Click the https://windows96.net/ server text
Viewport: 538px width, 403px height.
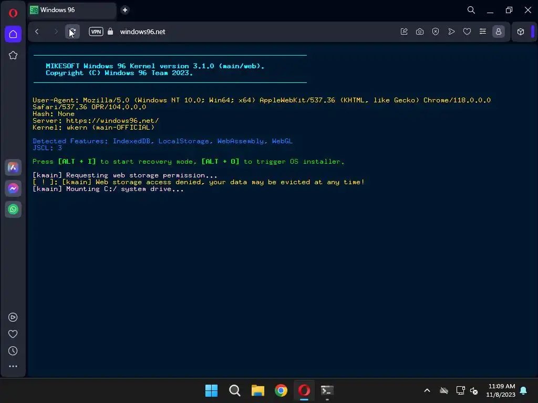point(112,121)
